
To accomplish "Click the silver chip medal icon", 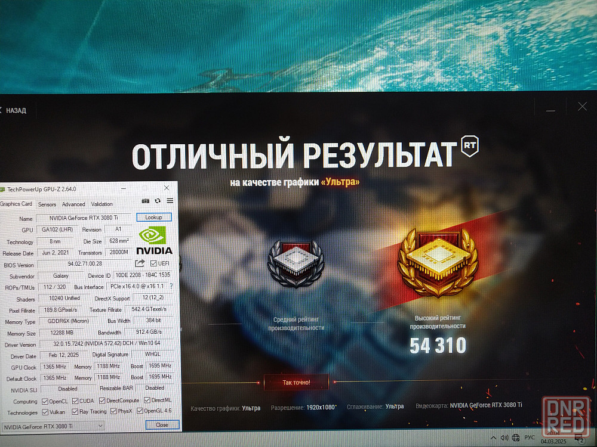I will [x=296, y=264].
